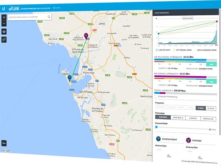Click the magnifier search icon
The height and width of the screenshot is (166, 221).
click(49, 17)
